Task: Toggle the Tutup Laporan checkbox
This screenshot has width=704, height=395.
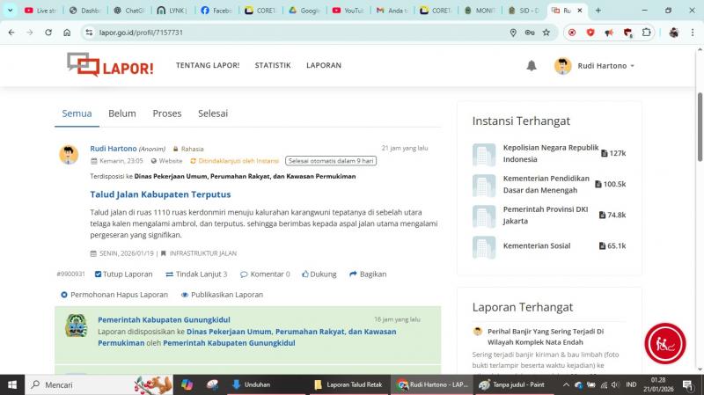Action: pyautogui.click(x=98, y=274)
